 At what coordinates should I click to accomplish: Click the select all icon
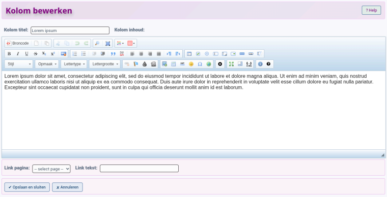pyautogui.click(x=107, y=43)
